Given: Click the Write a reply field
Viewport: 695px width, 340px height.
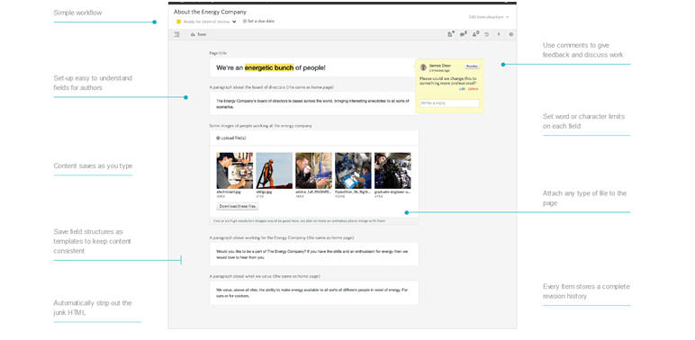Looking at the screenshot, I should click(449, 103).
